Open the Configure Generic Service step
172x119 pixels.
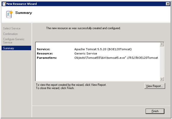pos(14,41)
